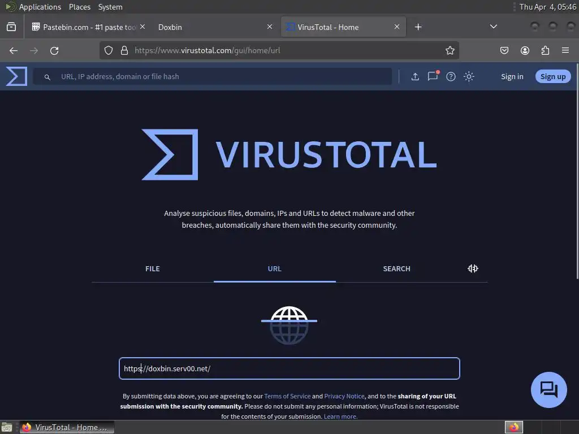This screenshot has height=434, width=579.
Task: Open the System menu
Action: [110, 7]
